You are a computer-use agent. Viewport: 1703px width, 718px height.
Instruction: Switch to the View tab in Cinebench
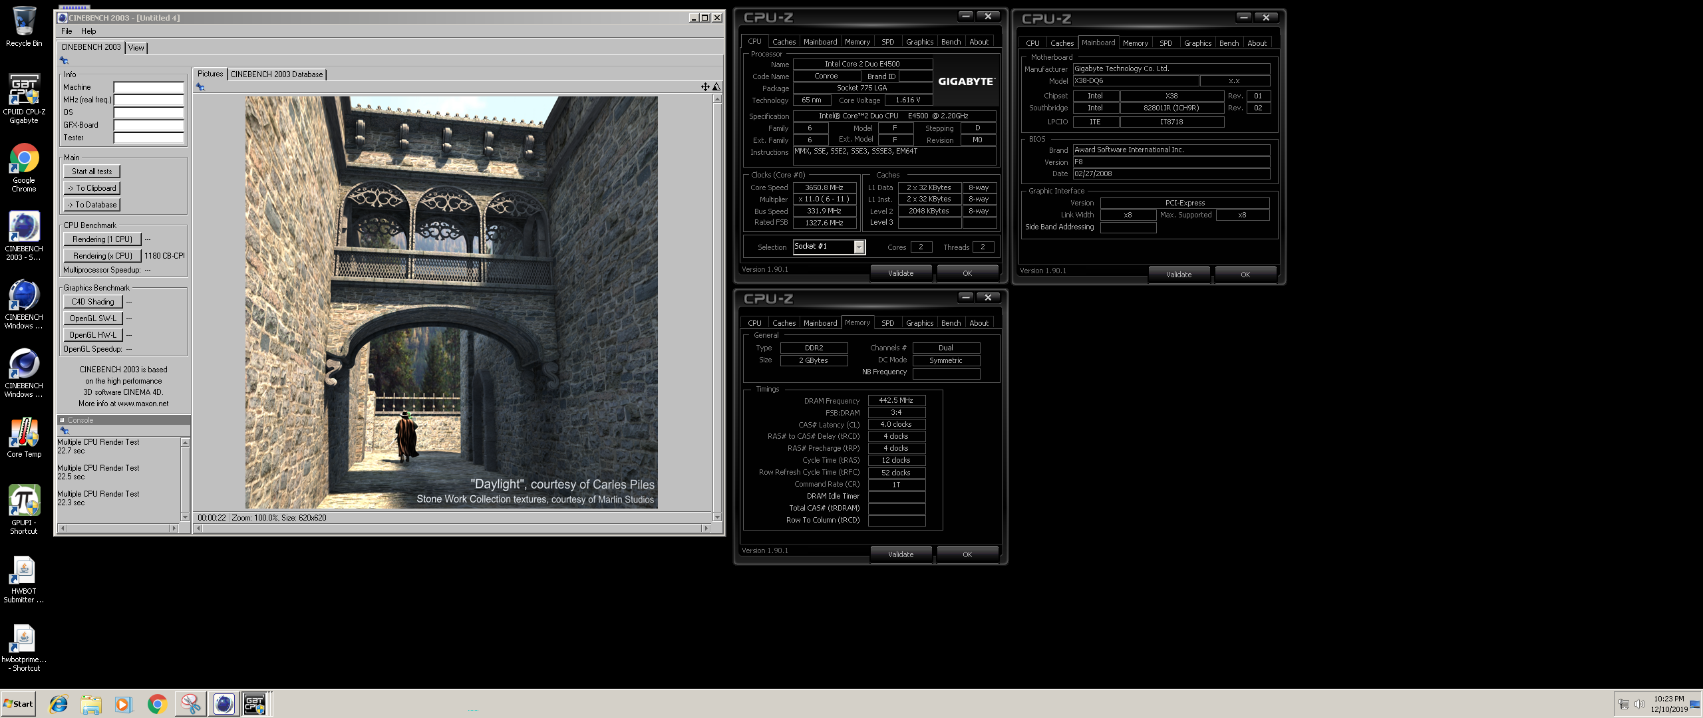pos(136,48)
